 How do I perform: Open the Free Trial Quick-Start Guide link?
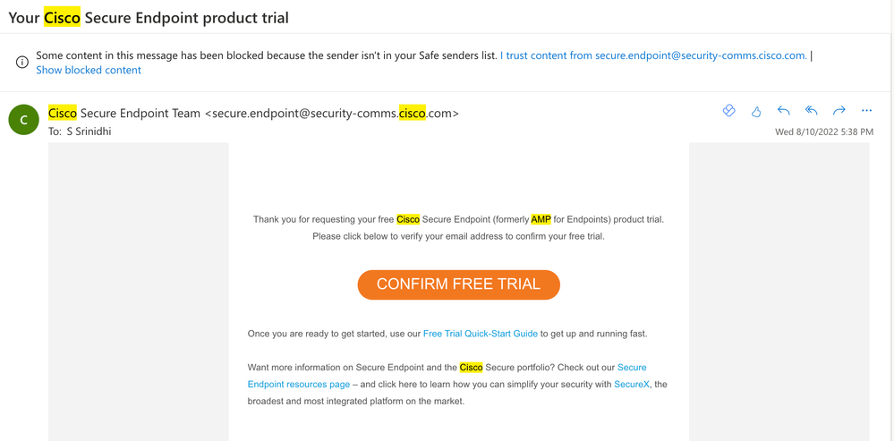tap(480, 334)
